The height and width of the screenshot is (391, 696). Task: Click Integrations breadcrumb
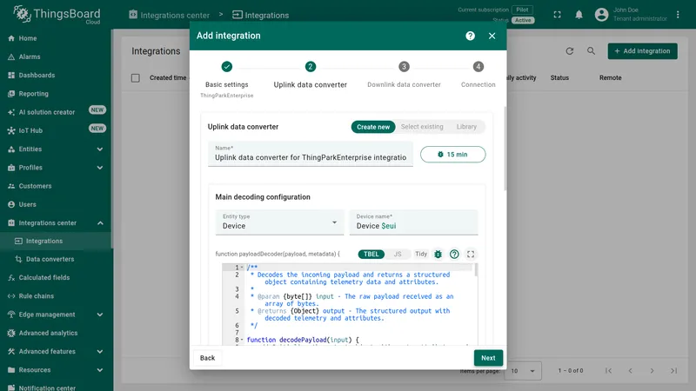click(260, 15)
